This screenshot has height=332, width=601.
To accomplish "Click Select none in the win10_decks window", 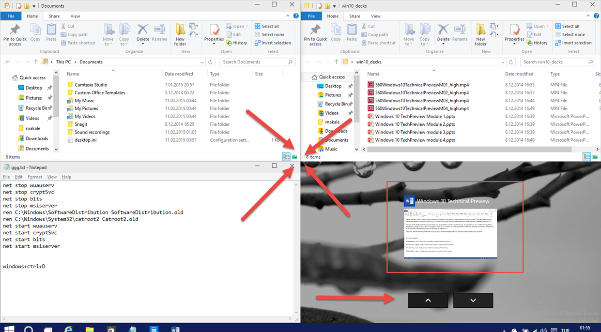I will [570, 34].
